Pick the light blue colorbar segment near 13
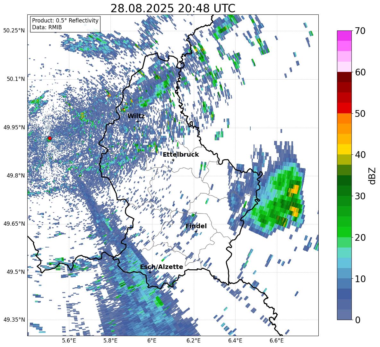The width and height of the screenshot is (380, 347). pyautogui.click(x=344, y=263)
